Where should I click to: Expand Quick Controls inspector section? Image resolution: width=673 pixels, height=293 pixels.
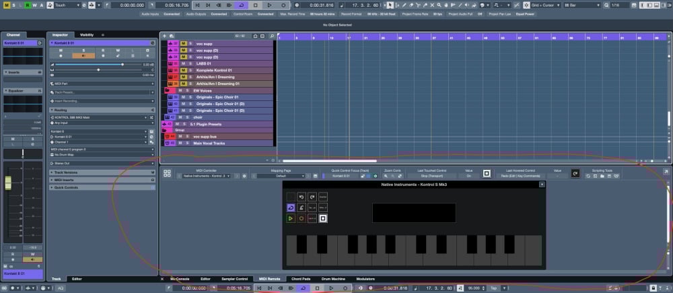tap(102, 187)
